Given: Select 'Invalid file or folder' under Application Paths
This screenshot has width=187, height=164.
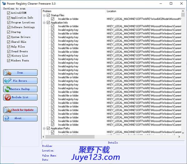Looking at the screenshot, I should [x=68, y=132].
